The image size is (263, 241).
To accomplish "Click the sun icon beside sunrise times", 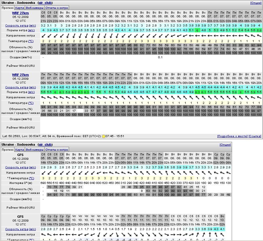I will [104, 136].
